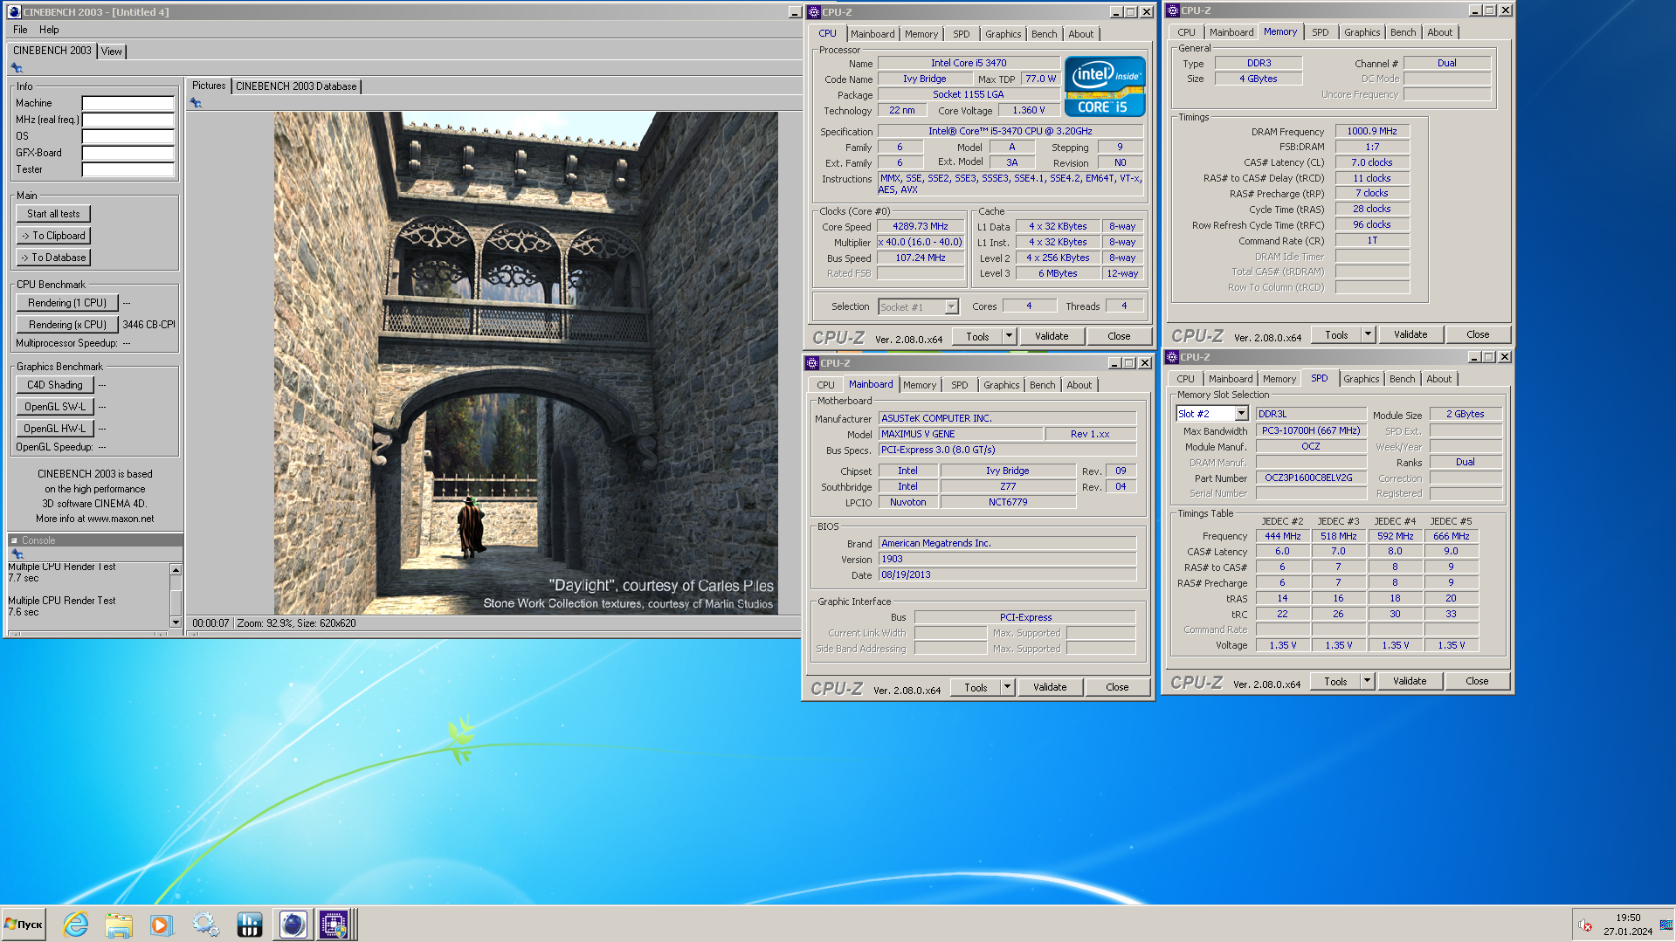
Task: Click the Core Speed value 4289.73 MHz
Action: tap(921, 226)
